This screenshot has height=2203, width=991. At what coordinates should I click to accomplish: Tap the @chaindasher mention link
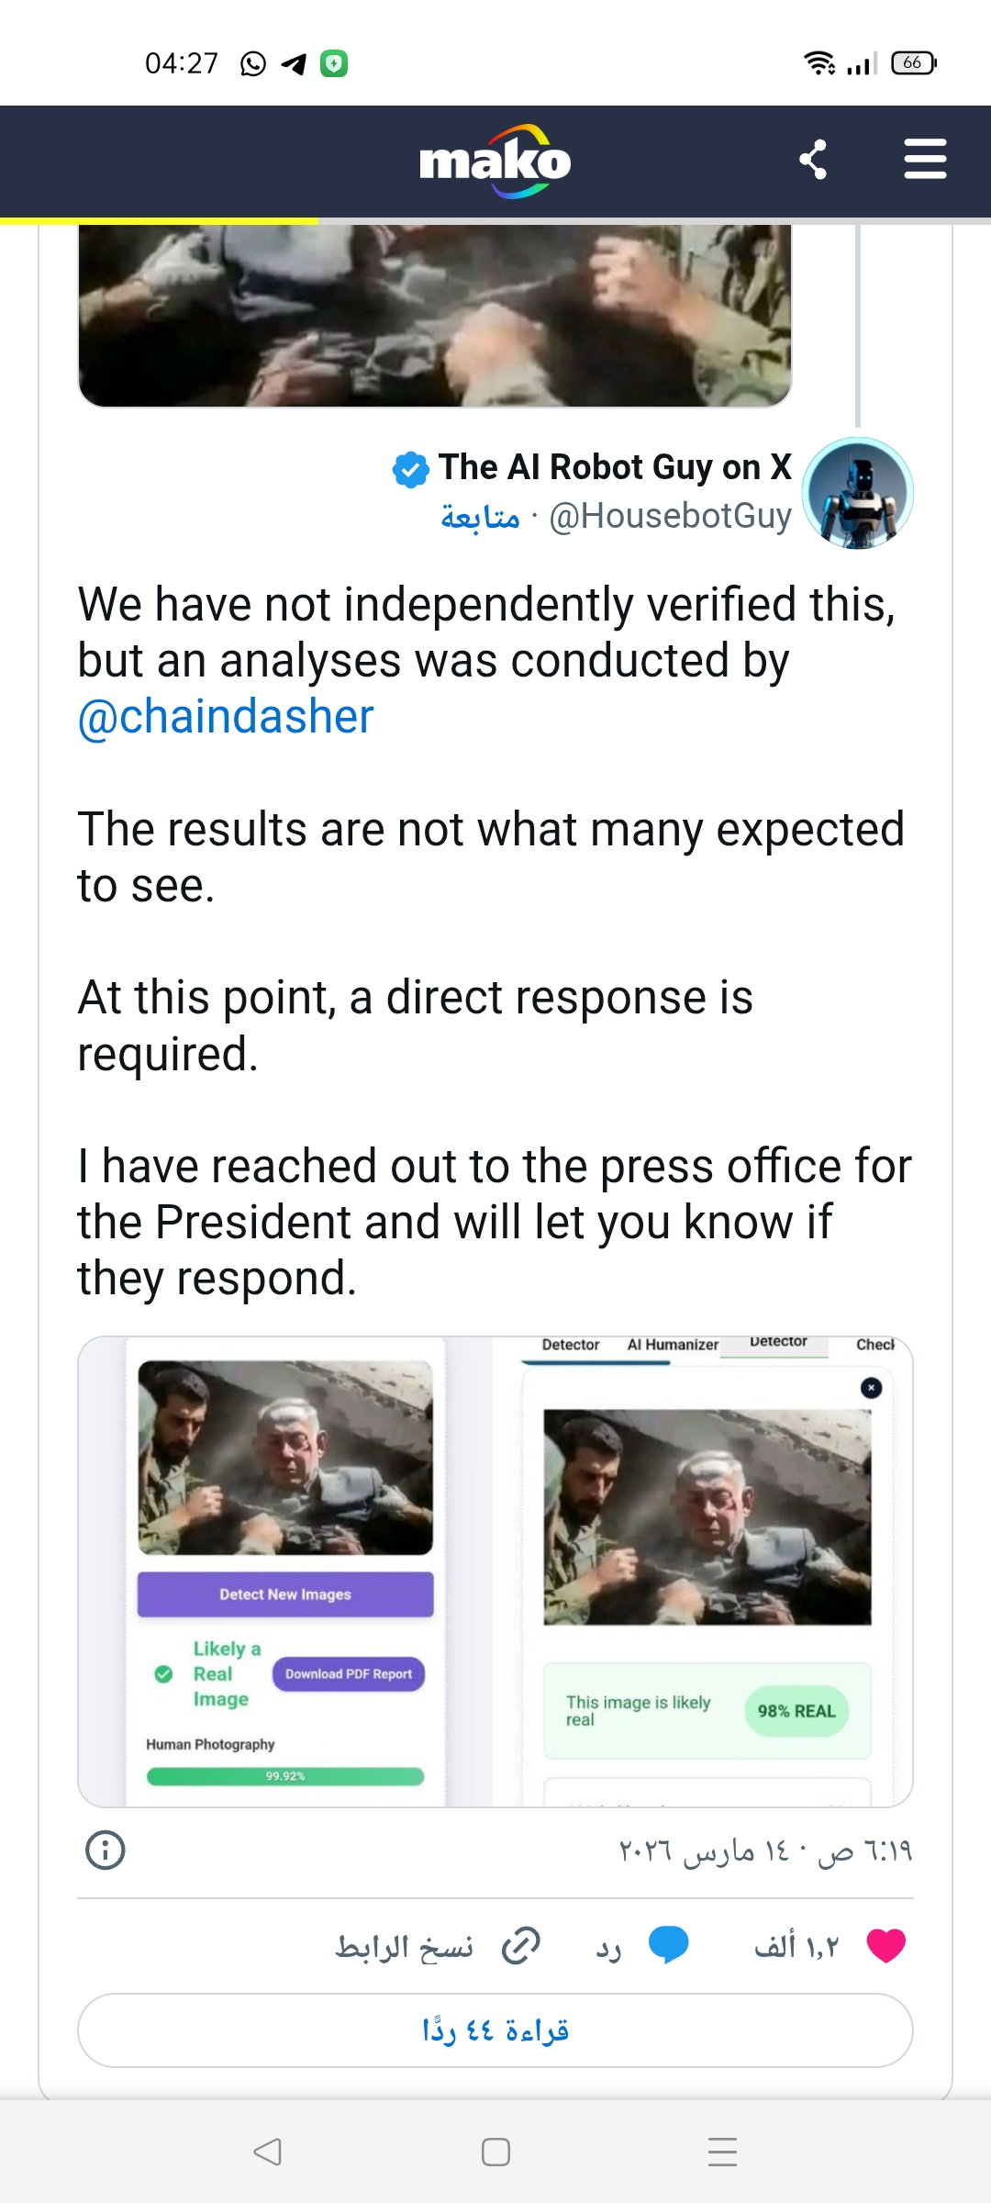[226, 717]
